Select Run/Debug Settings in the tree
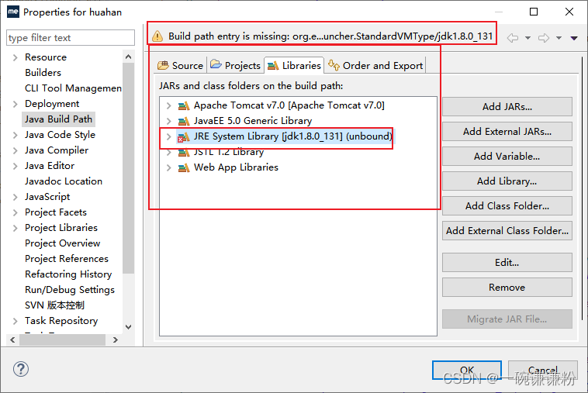The image size is (588, 393). click(70, 290)
